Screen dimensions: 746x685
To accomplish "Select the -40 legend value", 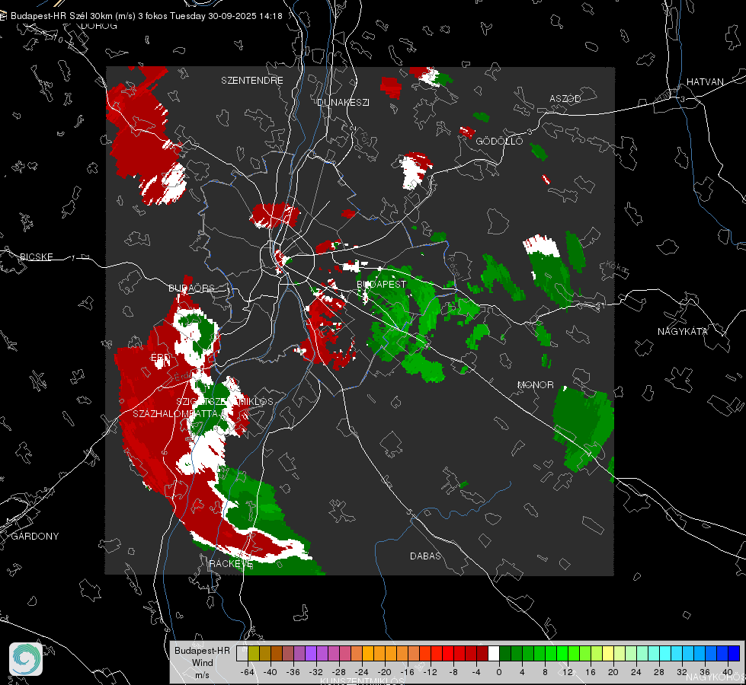I will (x=270, y=672).
